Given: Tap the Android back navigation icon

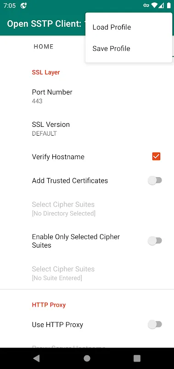Looking at the screenshot, I should [37, 358].
